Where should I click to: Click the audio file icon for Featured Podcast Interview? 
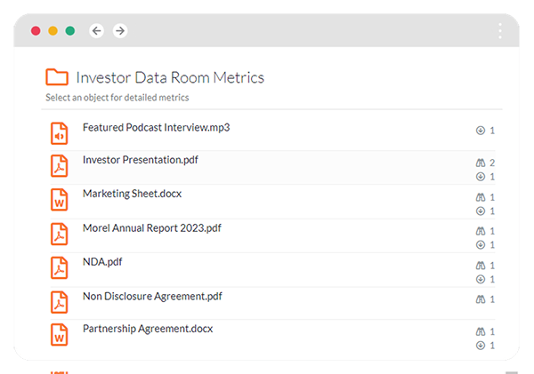pyautogui.click(x=59, y=134)
